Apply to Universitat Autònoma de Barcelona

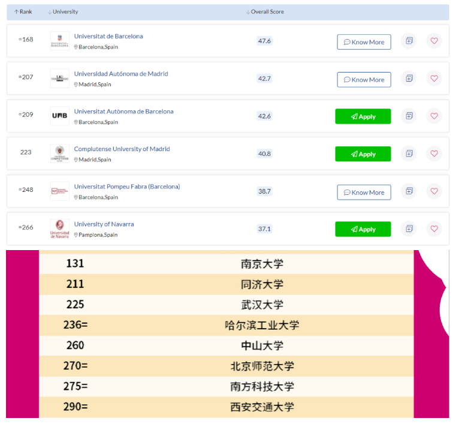pos(363,116)
